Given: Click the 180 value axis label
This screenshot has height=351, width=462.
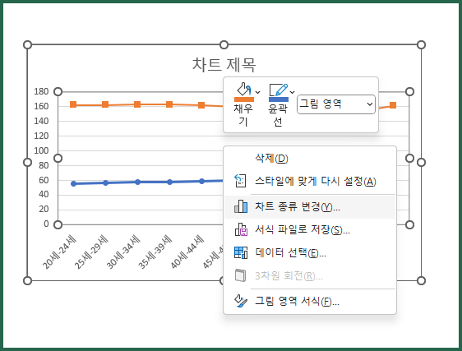Looking at the screenshot, I should tap(41, 92).
